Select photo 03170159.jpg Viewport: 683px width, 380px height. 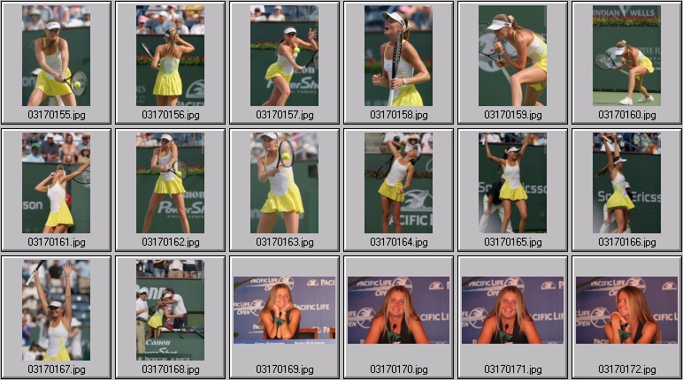point(512,56)
